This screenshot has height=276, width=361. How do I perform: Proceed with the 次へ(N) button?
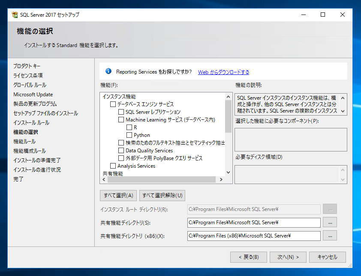(288, 257)
